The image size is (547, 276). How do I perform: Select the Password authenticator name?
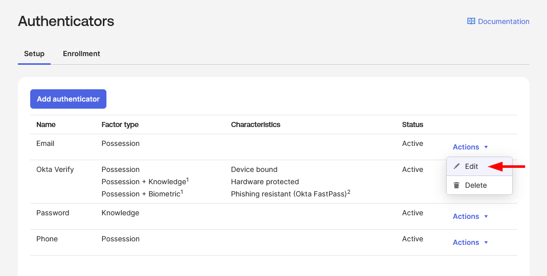click(53, 213)
